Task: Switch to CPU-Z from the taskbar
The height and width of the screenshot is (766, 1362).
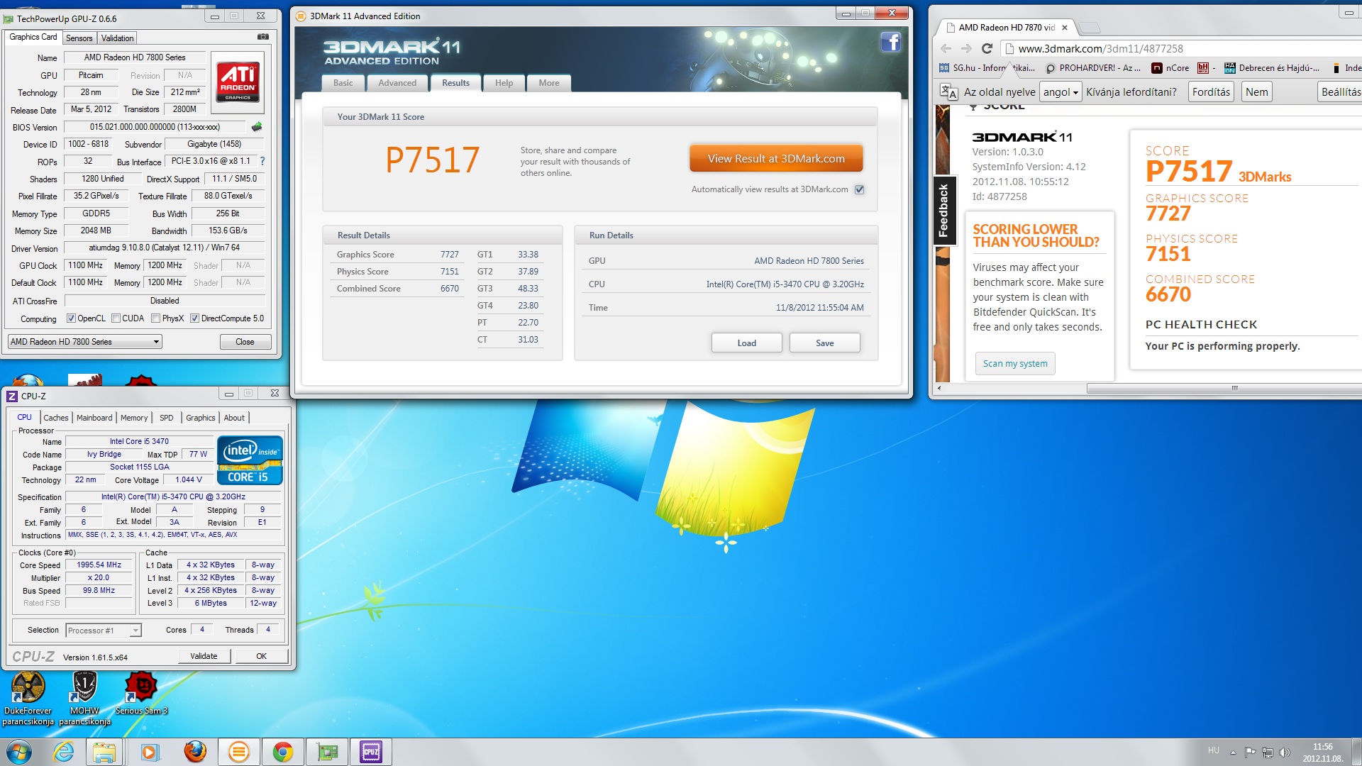Action: (x=371, y=752)
